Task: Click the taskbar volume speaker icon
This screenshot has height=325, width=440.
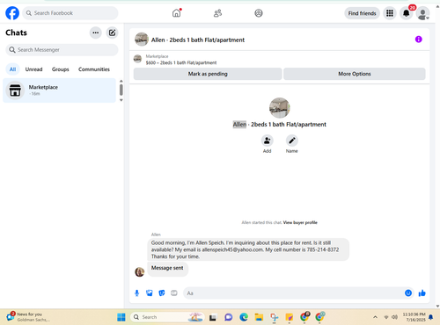Action: [x=395, y=317]
